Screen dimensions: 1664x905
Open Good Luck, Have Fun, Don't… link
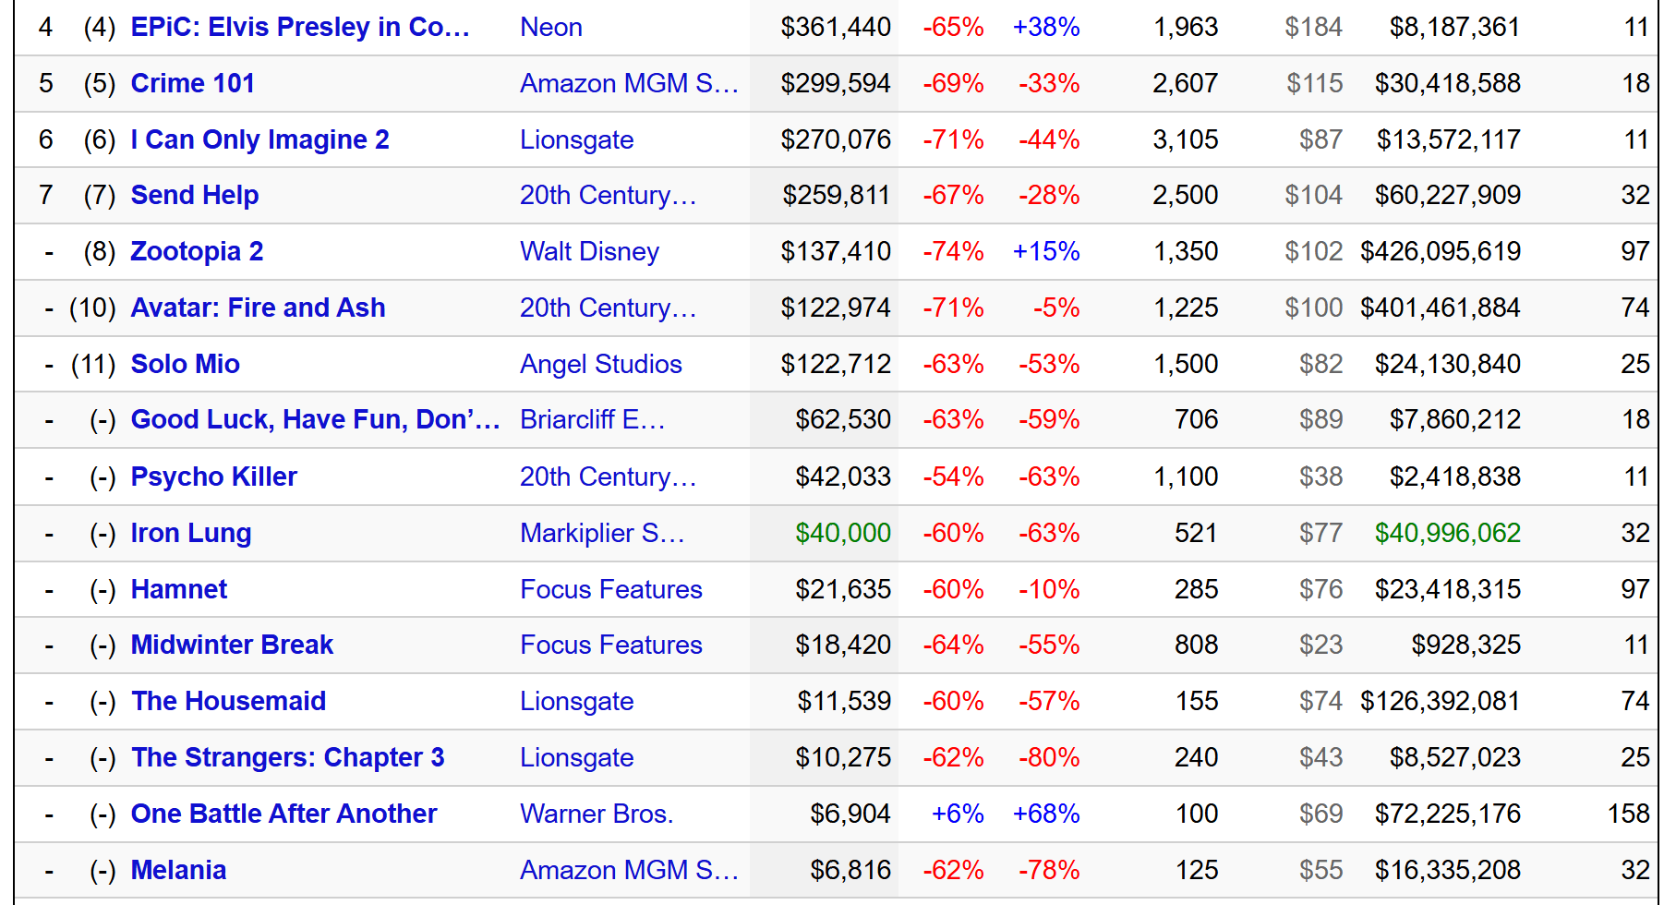pyautogui.click(x=315, y=419)
